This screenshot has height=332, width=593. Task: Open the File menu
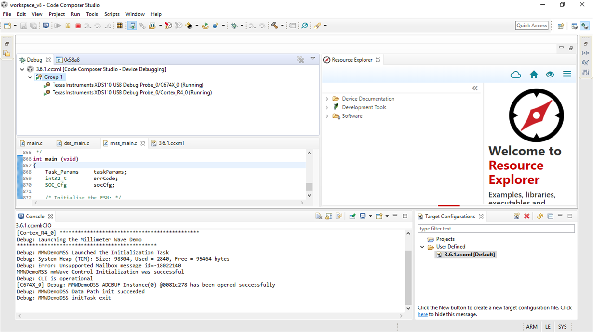click(x=7, y=14)
